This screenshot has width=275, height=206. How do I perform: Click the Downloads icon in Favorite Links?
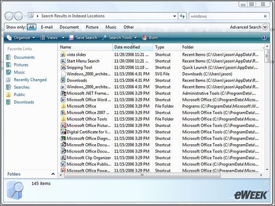[9, 102]
